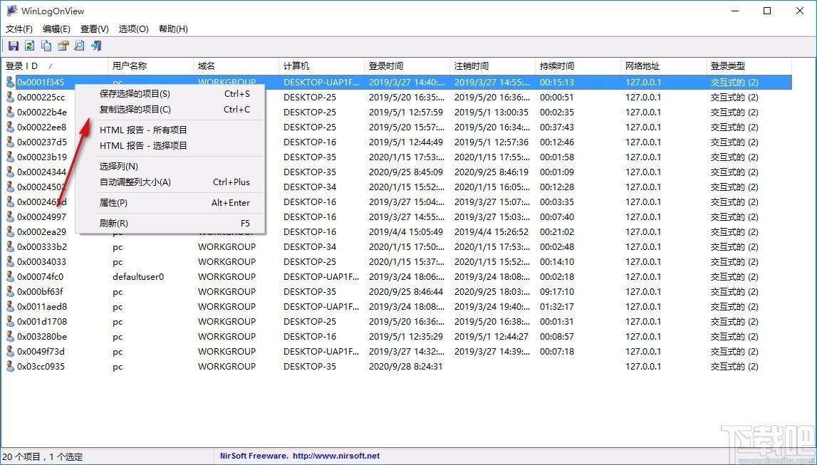817x465 pixels.
Task: Click the Exit door toolbar icon
Action: click(x=96, y=46)
